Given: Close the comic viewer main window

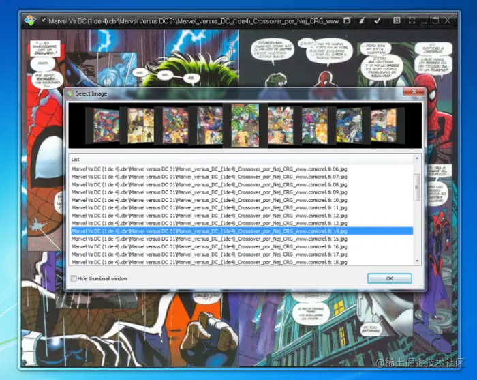Looking at the screenshot, I should [x=448, y=20].
